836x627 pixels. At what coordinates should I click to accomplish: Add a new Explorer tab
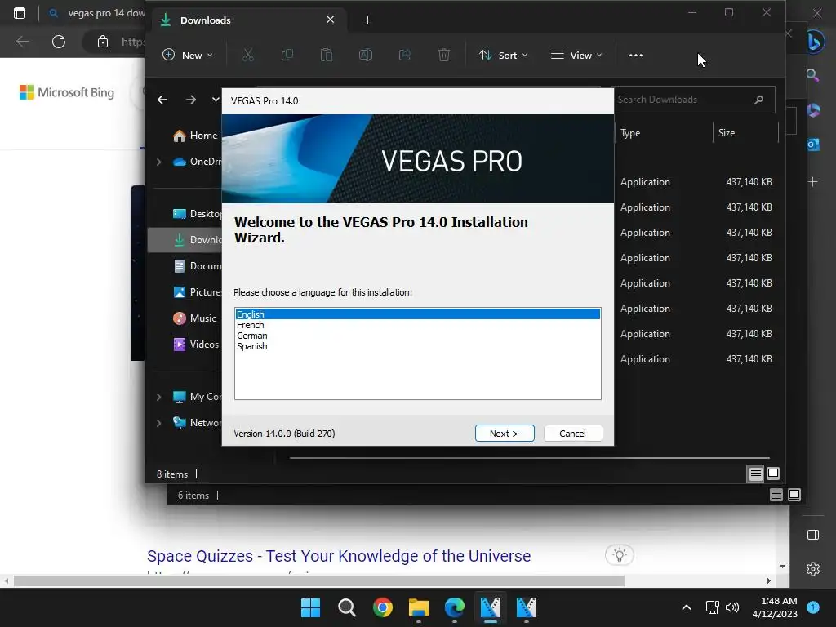tap(368, 20)
